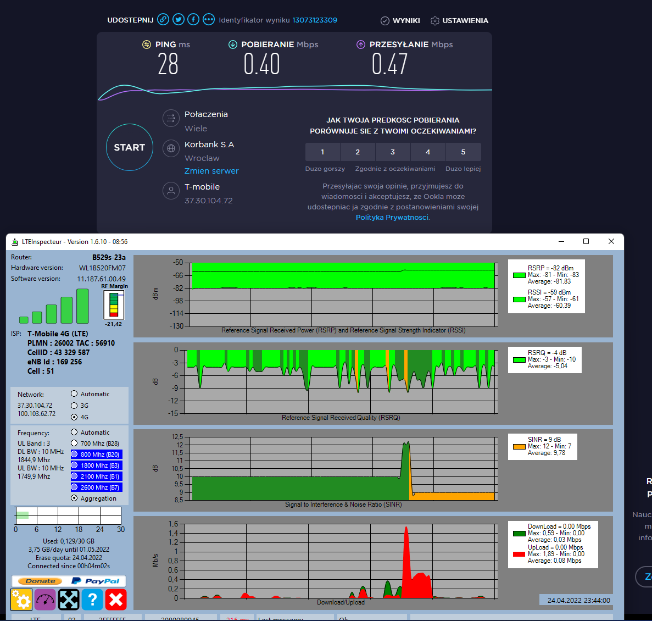The height and width of the screenshot is (621, 652).
Task: Open result ID 13073123309 link
Action: (315, 20)
